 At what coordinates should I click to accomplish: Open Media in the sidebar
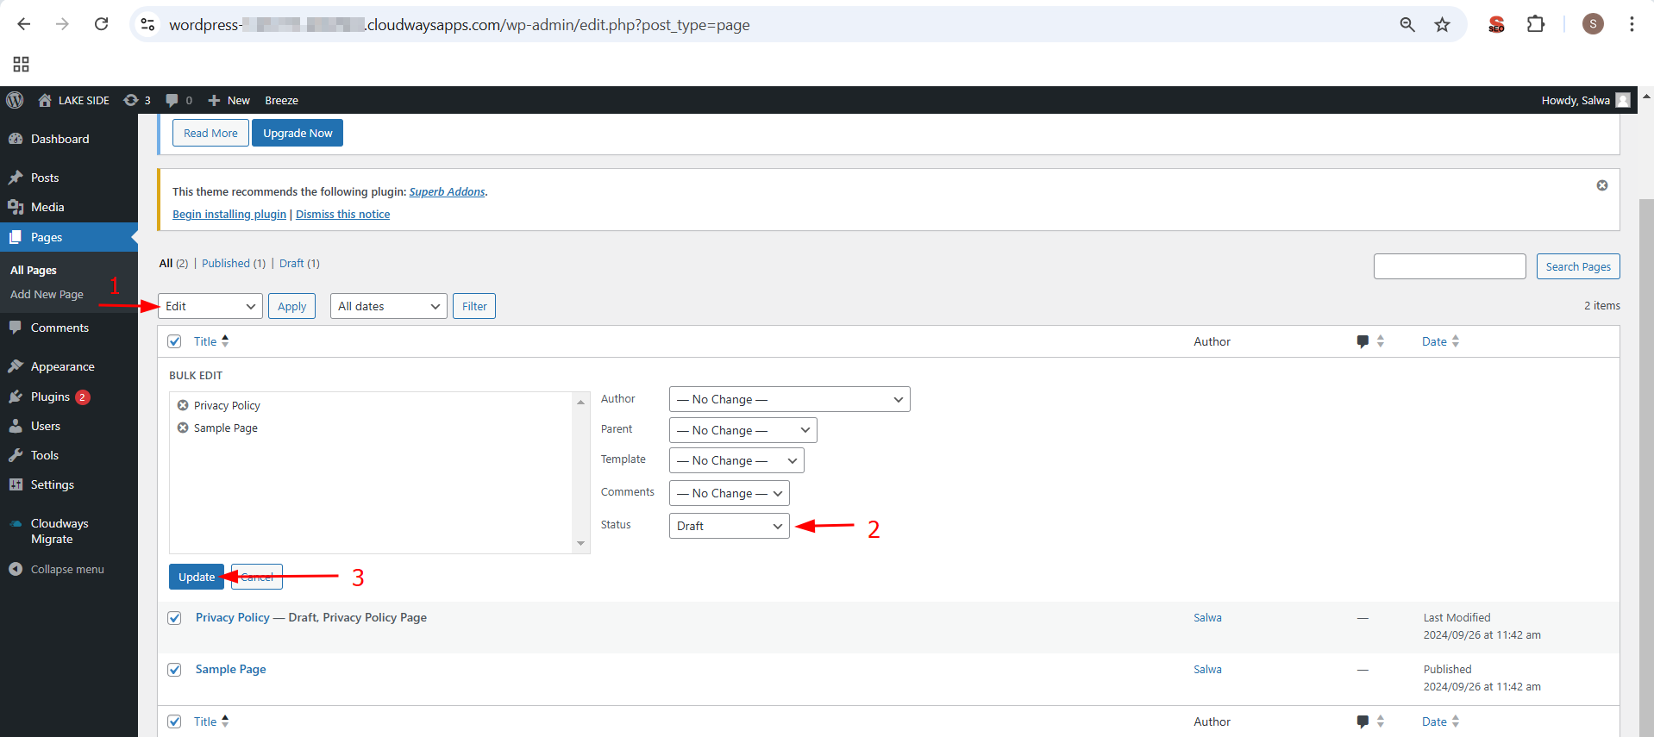click(x=47, y=207)
